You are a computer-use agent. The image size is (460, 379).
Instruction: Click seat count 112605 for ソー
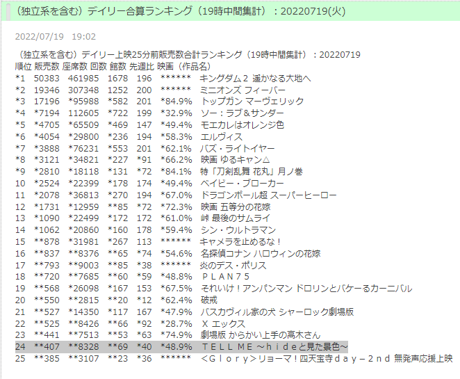point(83,113)
